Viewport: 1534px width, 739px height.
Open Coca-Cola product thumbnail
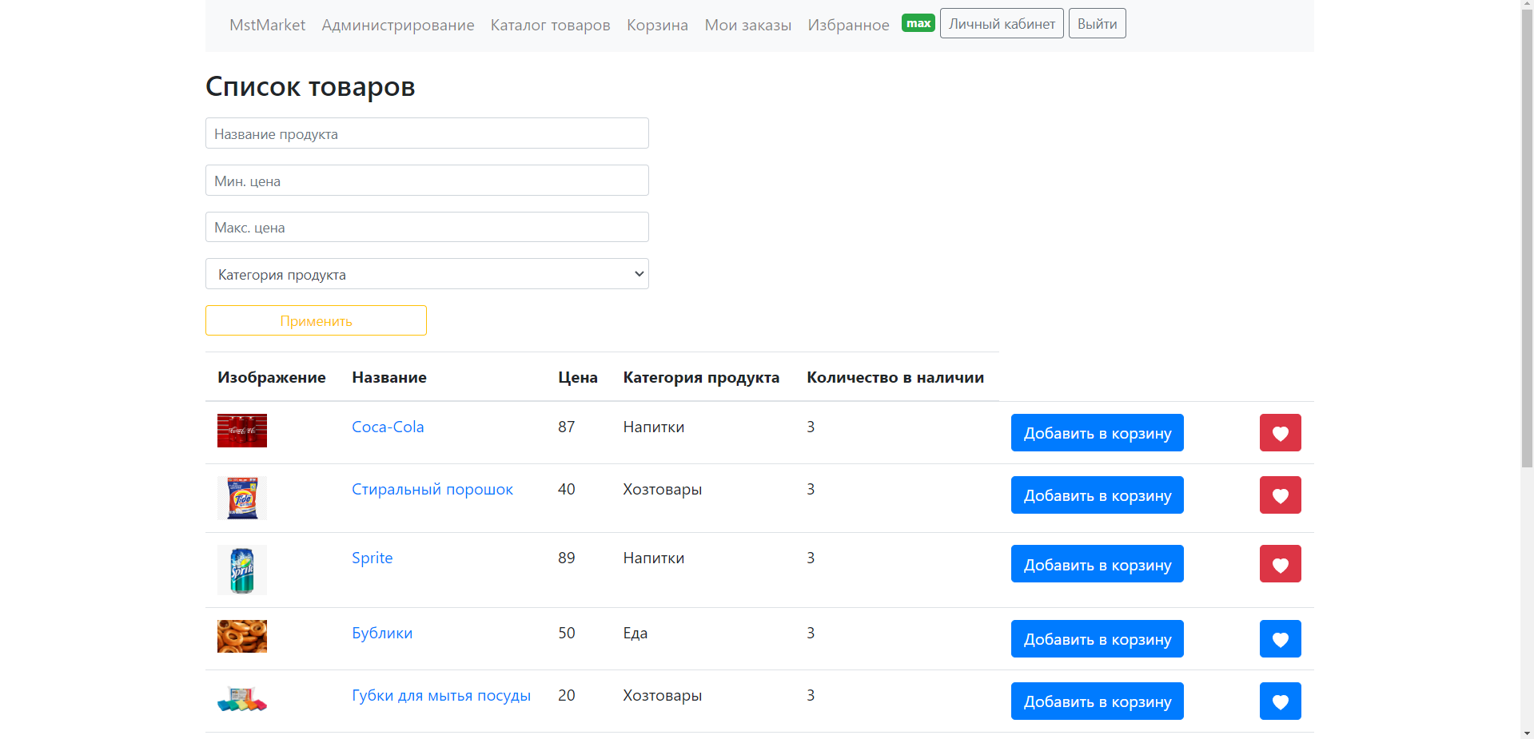(242, 431)
